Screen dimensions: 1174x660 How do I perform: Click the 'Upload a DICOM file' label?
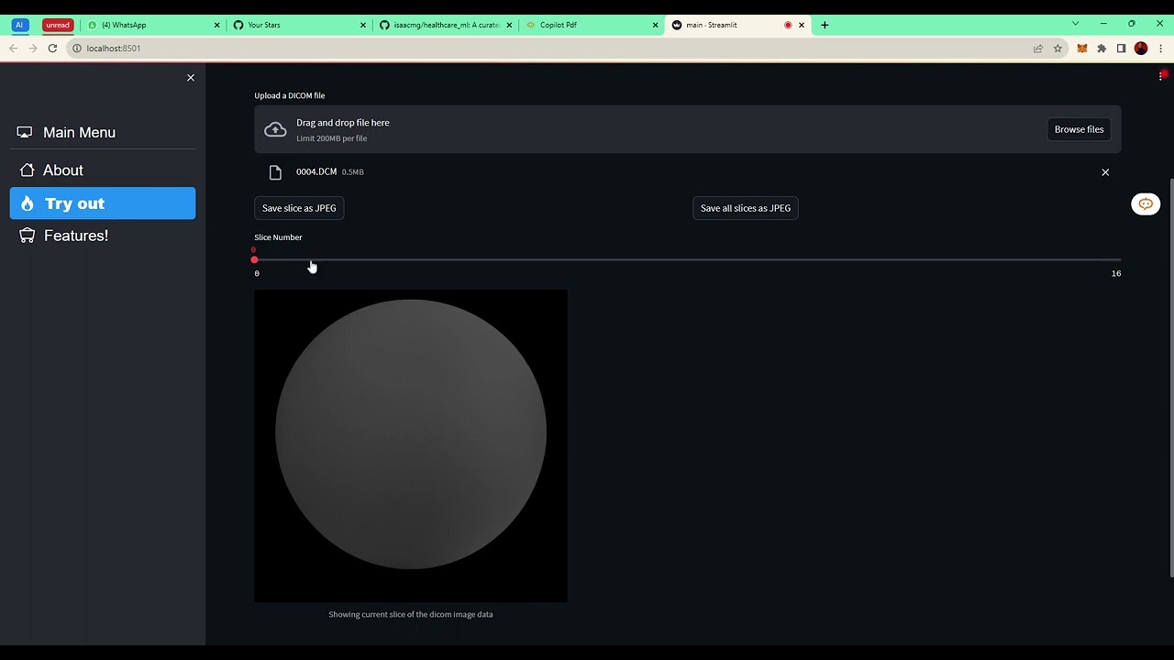point(290,95)
